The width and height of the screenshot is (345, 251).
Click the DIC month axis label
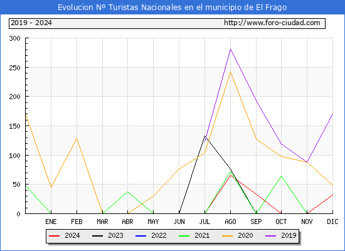click(x=332, y=222)
